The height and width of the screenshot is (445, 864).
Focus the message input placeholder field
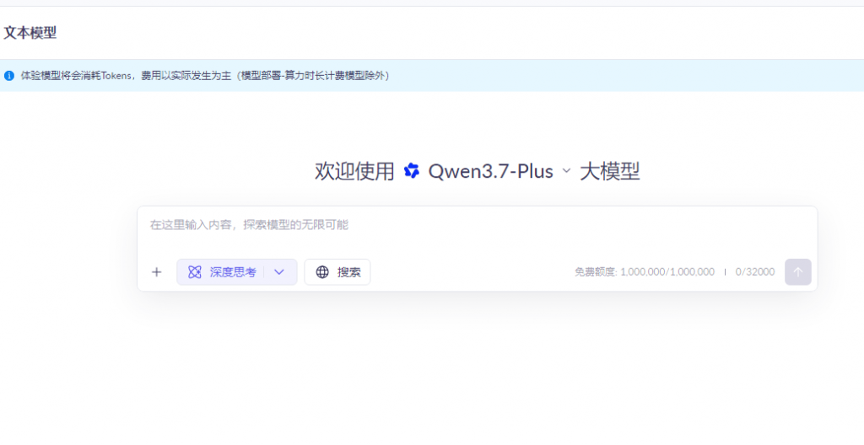[477, 225]
